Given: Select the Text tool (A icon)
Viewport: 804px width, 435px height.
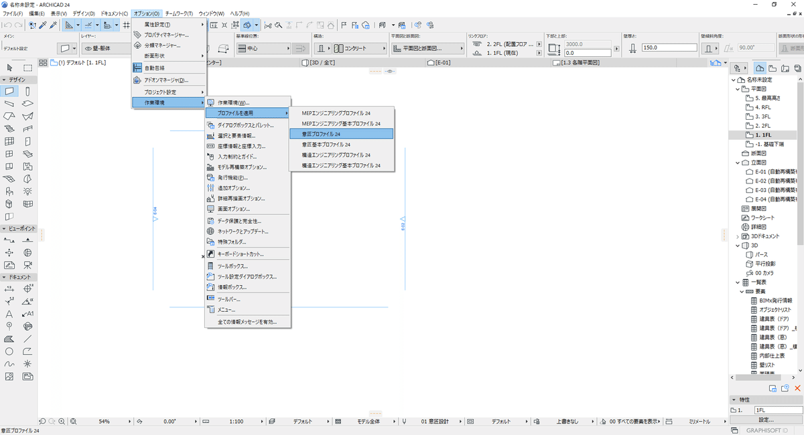Looking at the screenshot, I should point(9,314).
